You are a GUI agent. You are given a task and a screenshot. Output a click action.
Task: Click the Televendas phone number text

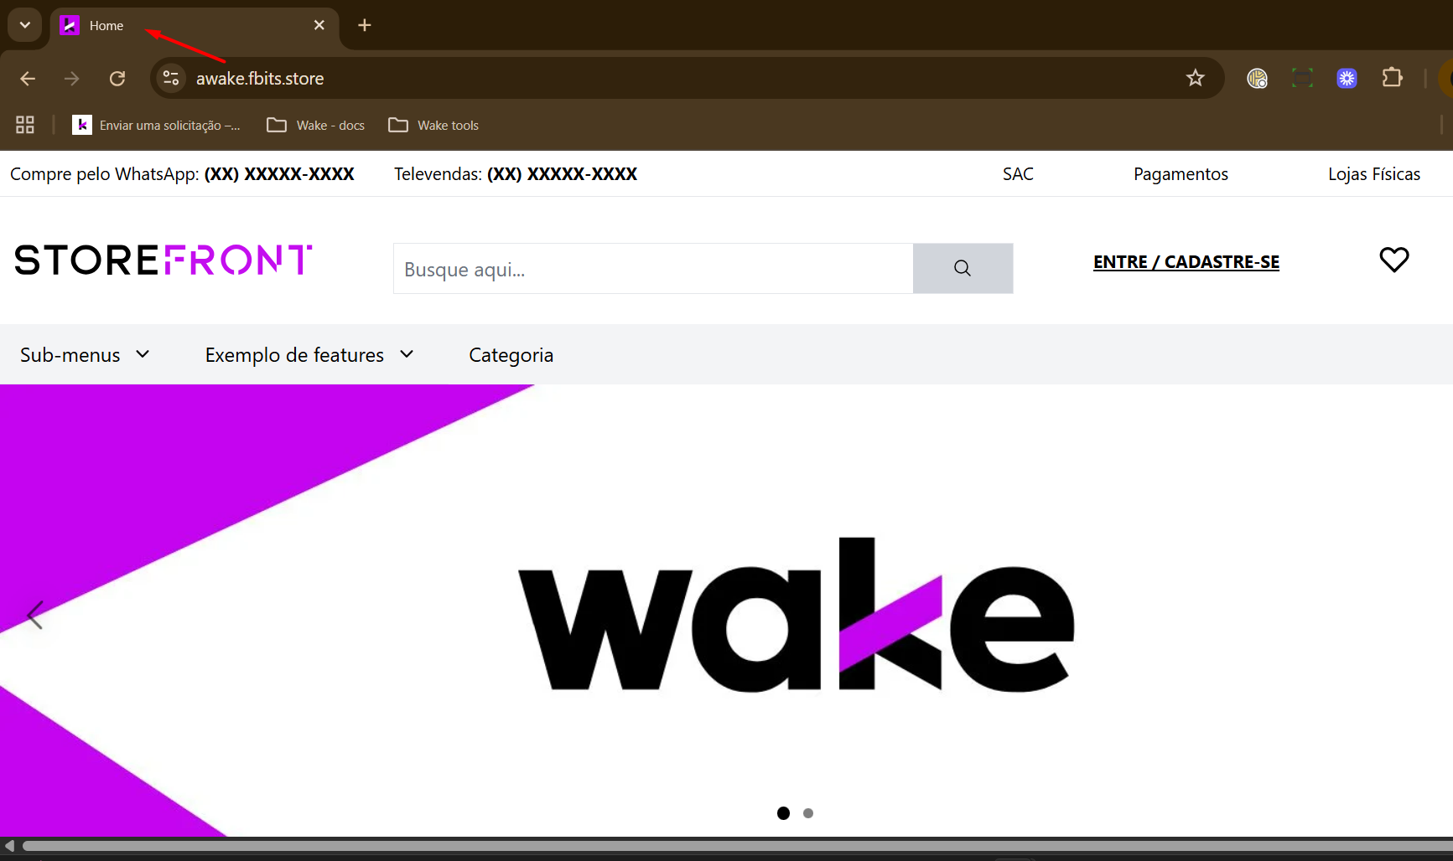(x=563, y=174)
